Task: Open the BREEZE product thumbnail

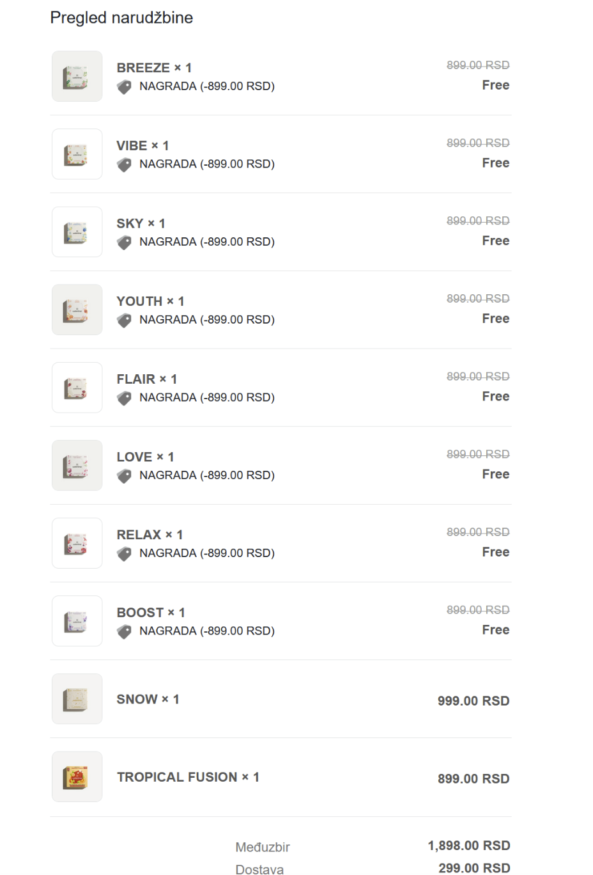Action: point(77,76)
